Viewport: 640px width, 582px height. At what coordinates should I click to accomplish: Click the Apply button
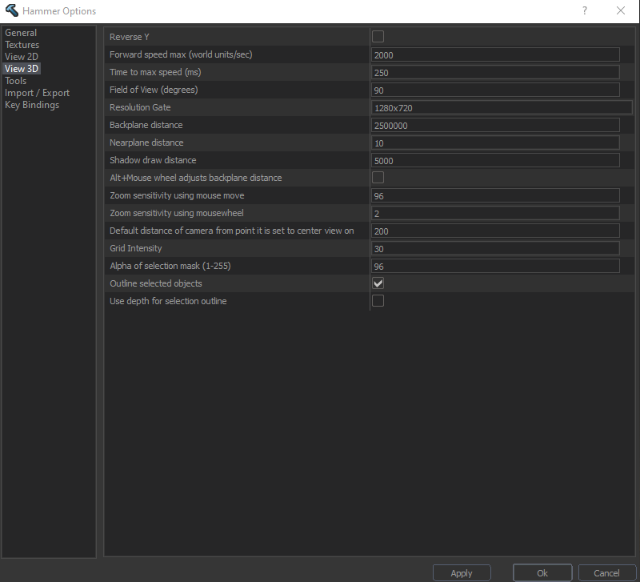[462, 572]
